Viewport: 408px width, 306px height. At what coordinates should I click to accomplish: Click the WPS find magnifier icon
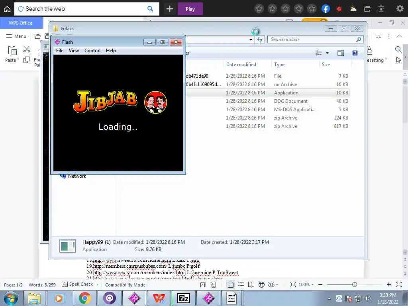(398, 49)
